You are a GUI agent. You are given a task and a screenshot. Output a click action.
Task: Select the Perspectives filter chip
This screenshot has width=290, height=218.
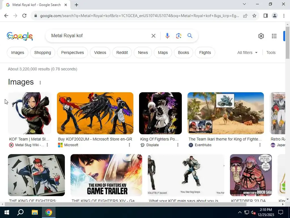coord(72,53)
